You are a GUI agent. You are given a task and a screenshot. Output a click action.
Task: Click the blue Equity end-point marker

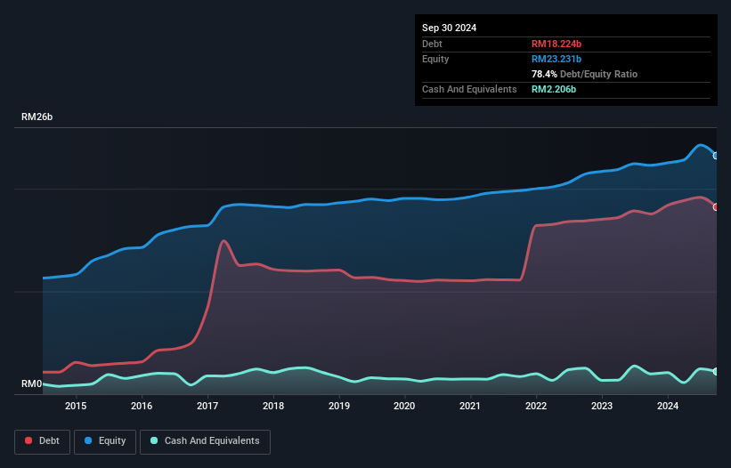(716, 156)
